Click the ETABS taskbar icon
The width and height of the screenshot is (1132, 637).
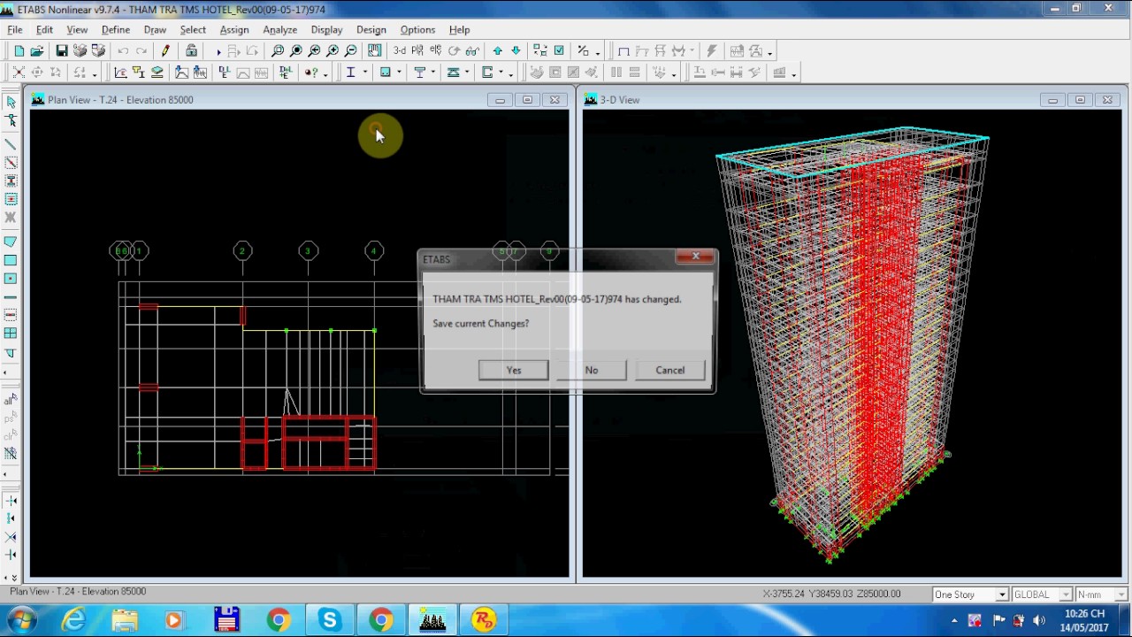click(x=432, y=620)
